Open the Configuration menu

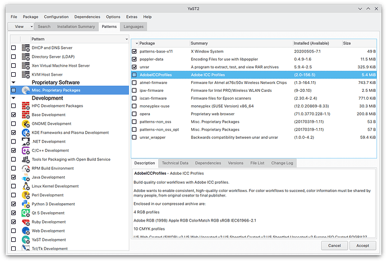(x=56, y=17)
